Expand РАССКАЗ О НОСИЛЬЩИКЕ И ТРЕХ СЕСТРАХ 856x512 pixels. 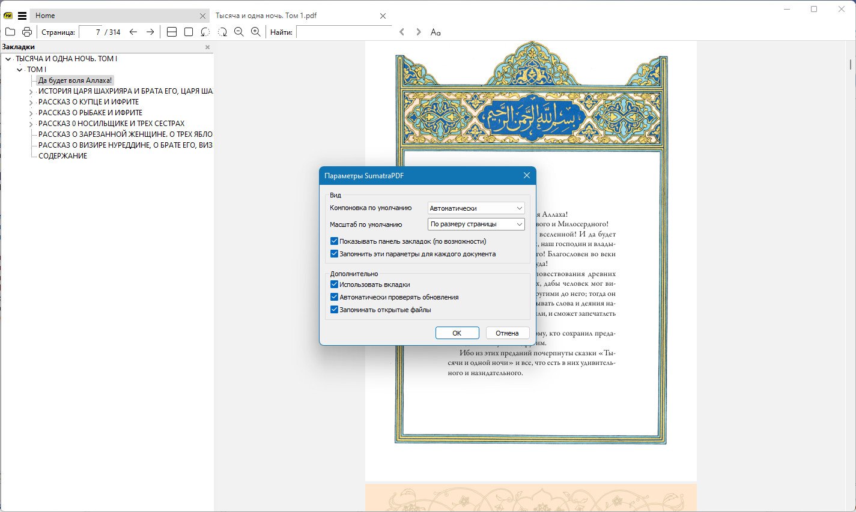pos(31,124)
